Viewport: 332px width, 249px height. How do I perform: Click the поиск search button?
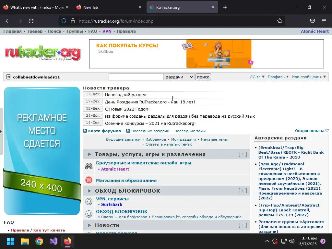[x=203, y=77]
